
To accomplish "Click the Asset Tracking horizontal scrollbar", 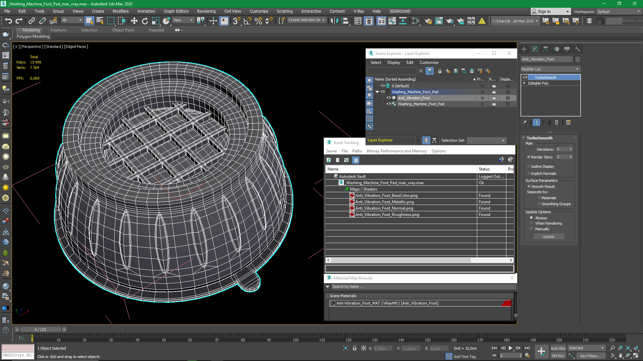I will [x=401, y=260].
